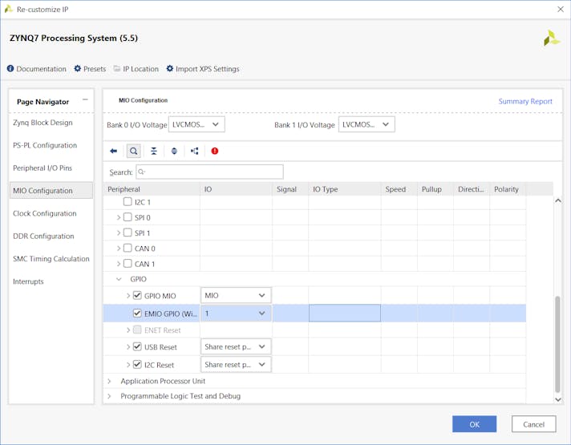Click the Speed column header
Image resolution: width=571 pixels, height=445 pixels.
(399, 189)
